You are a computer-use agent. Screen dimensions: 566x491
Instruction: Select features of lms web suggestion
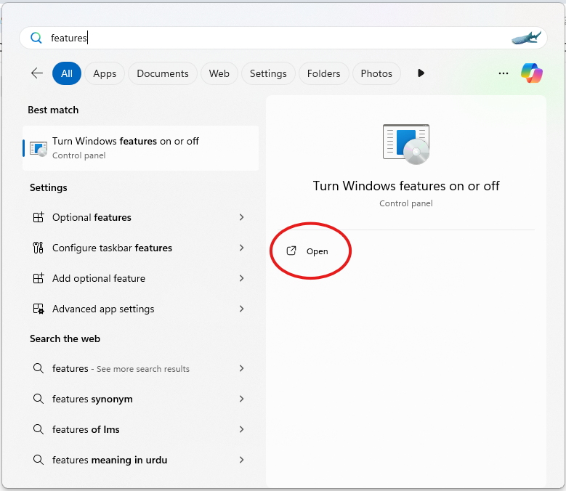point(140,429)
